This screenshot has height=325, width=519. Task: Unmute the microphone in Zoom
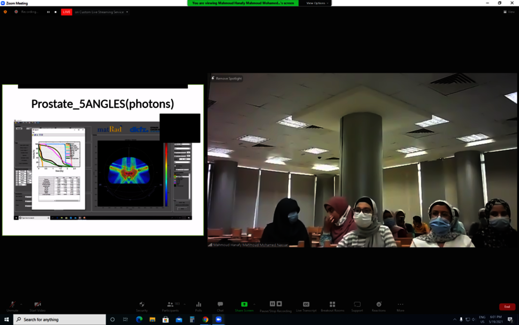12,306
